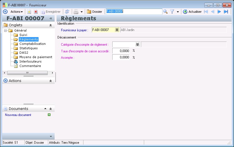Click the Interlocuteurs people icon
This screenshot has width=234, height=147.
tap(16, 61)
